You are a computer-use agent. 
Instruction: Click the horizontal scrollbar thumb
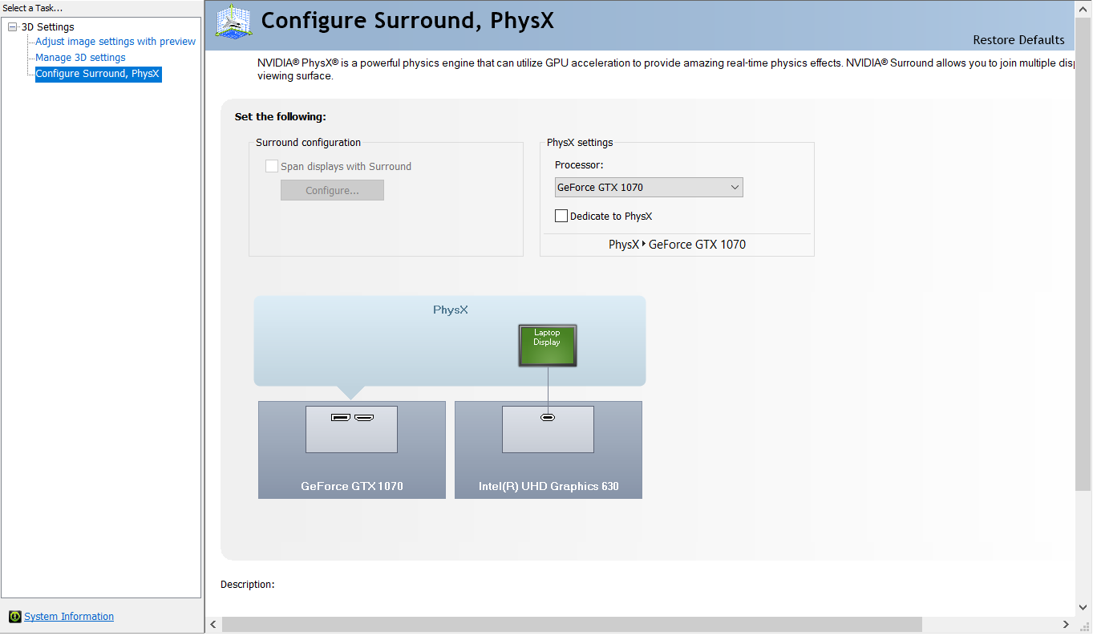572,624
